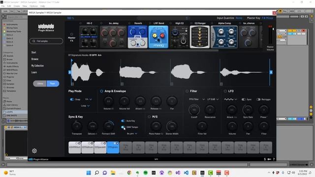Open My Collection in the sidebar
Viewport: 315px width, 177px height.
[37, 65]
